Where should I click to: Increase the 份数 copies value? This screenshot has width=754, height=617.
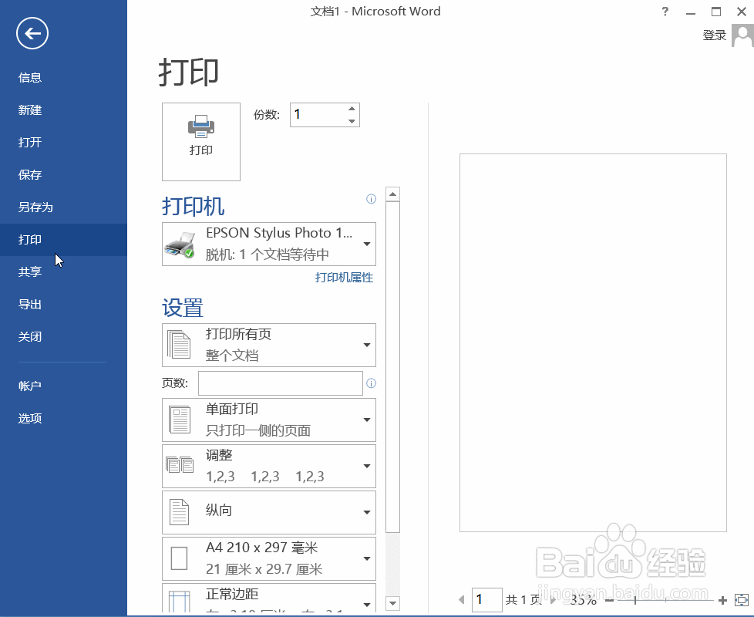click(352, 109)
